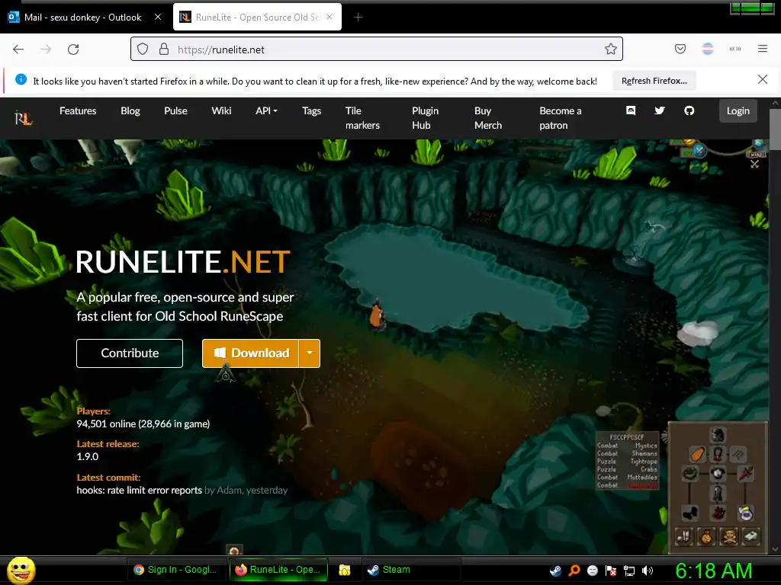Open the Plugin Hub nav link
The height and width of the screenshot is (585, 781).
click(426, 118)
